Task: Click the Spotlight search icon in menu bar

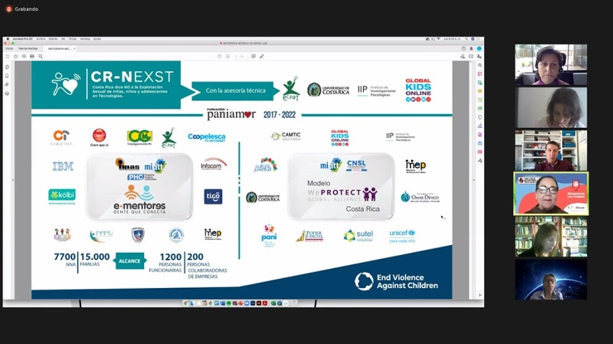Action: 467,39
